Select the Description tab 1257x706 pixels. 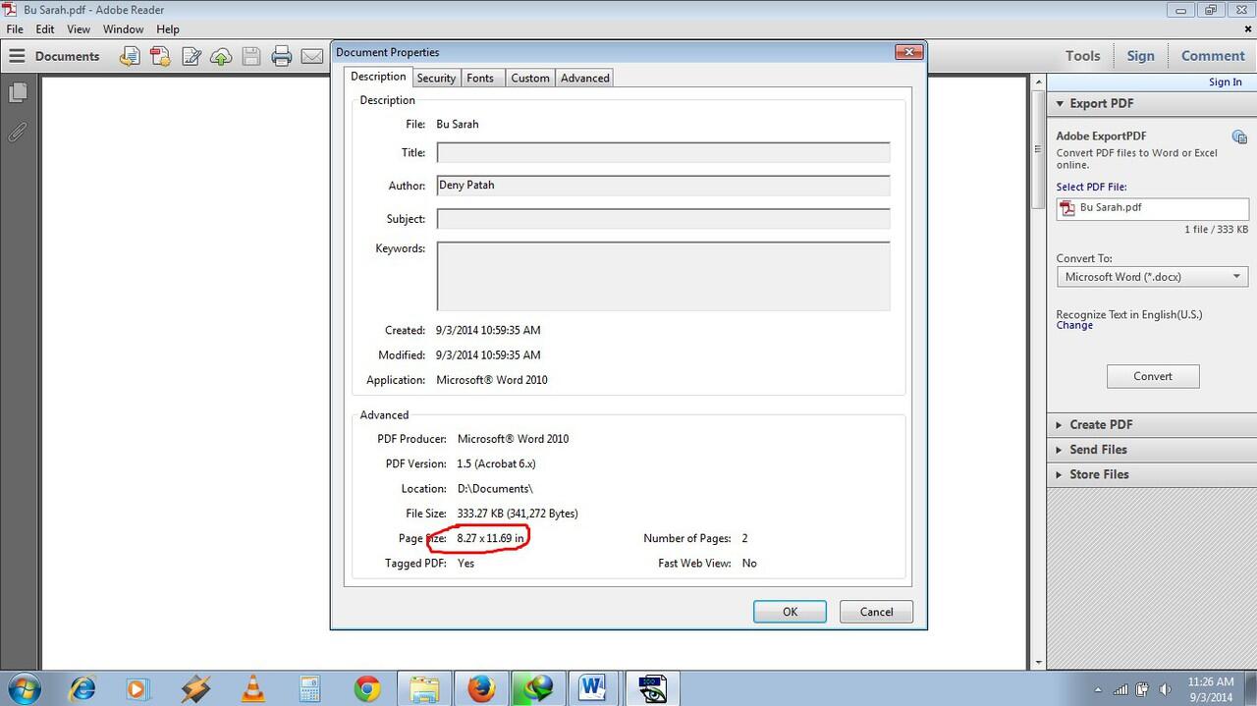378,77
